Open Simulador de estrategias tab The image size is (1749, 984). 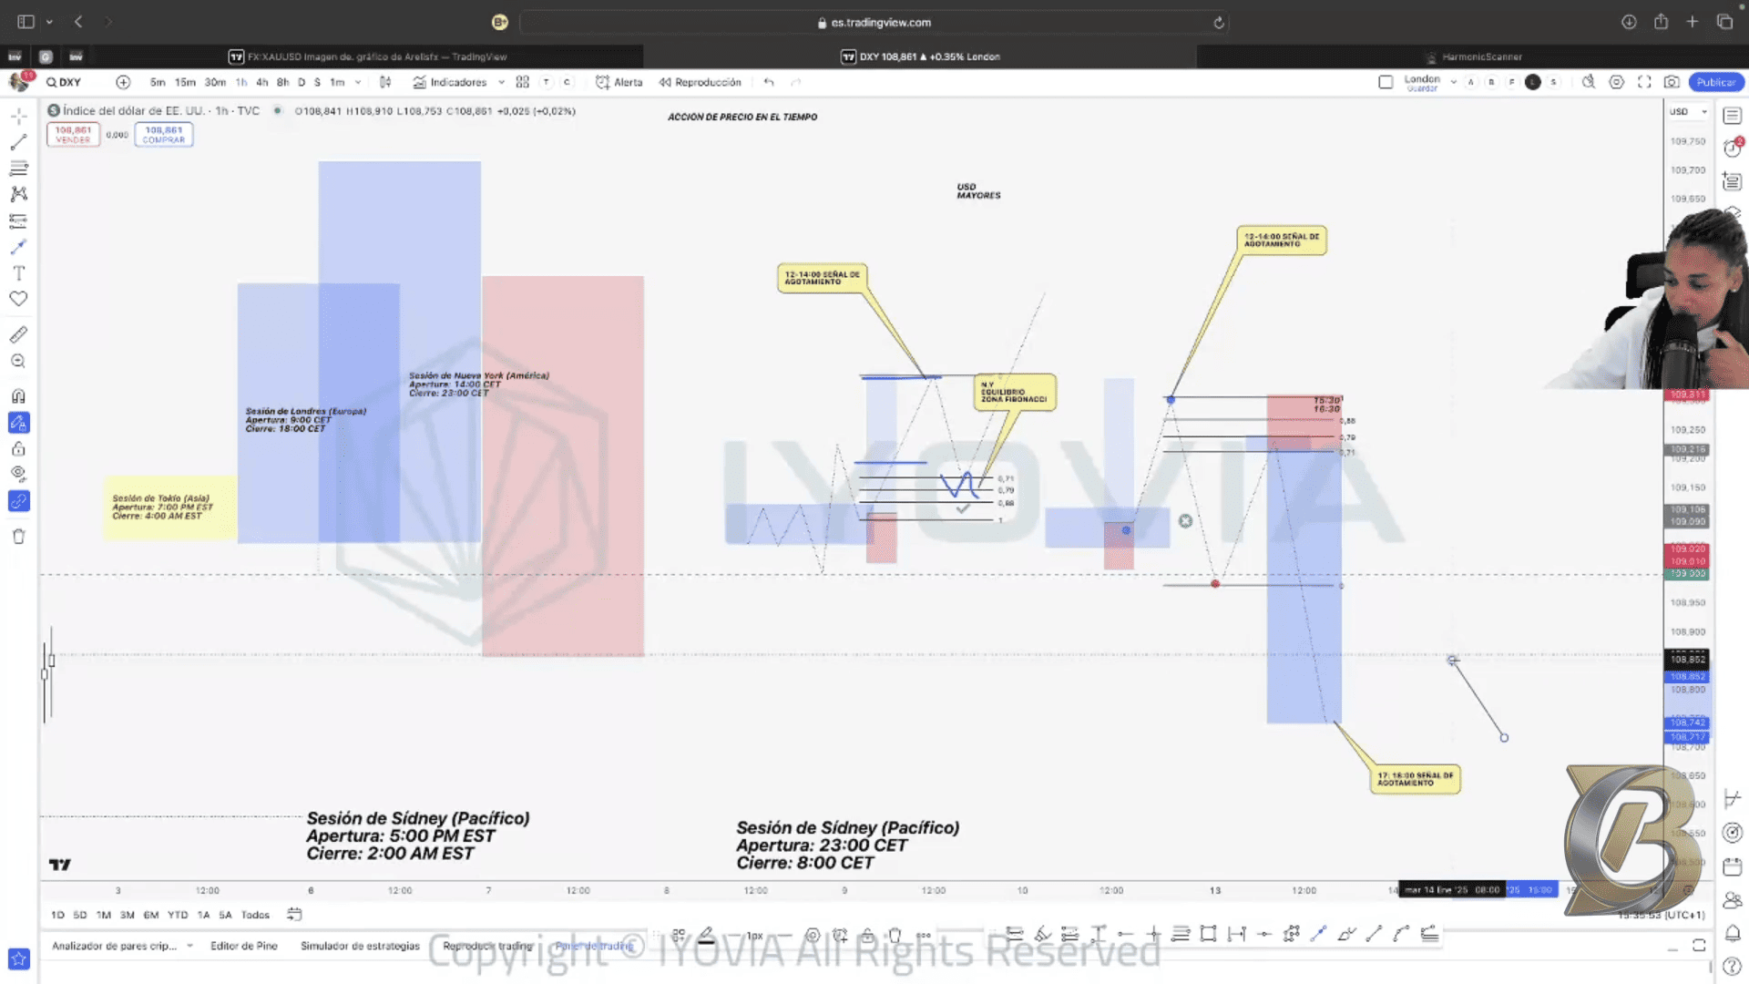tap(360, 946)
